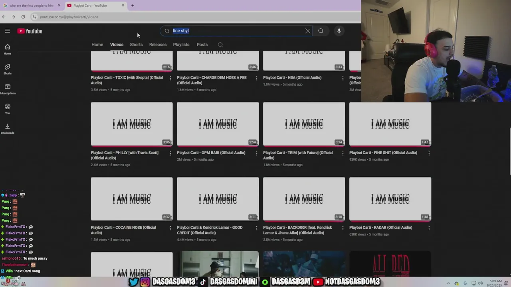The image size is (511, 287).
Task: Open a new browser tab
Action: [x=133, y=6]
